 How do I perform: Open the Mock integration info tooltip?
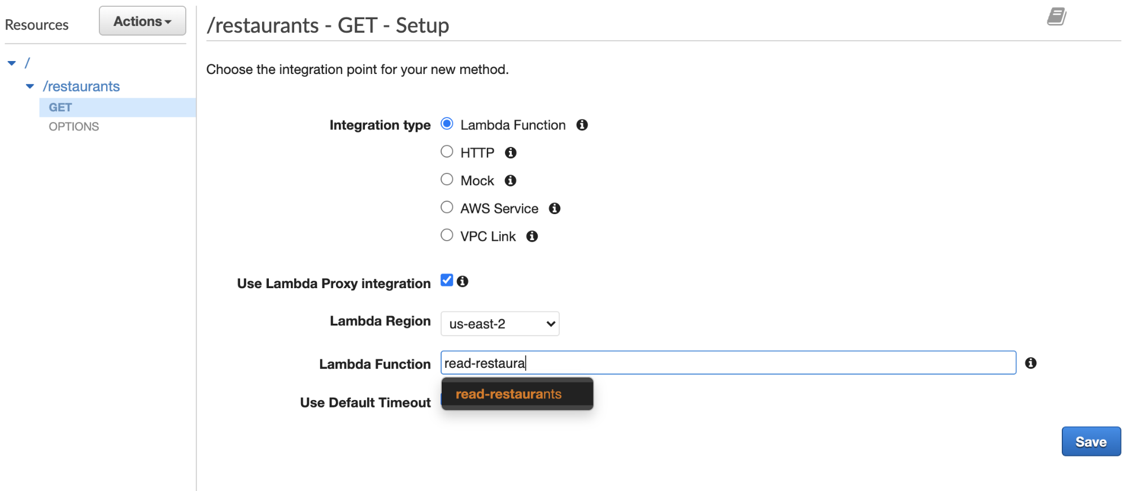(x=510, y=180)
